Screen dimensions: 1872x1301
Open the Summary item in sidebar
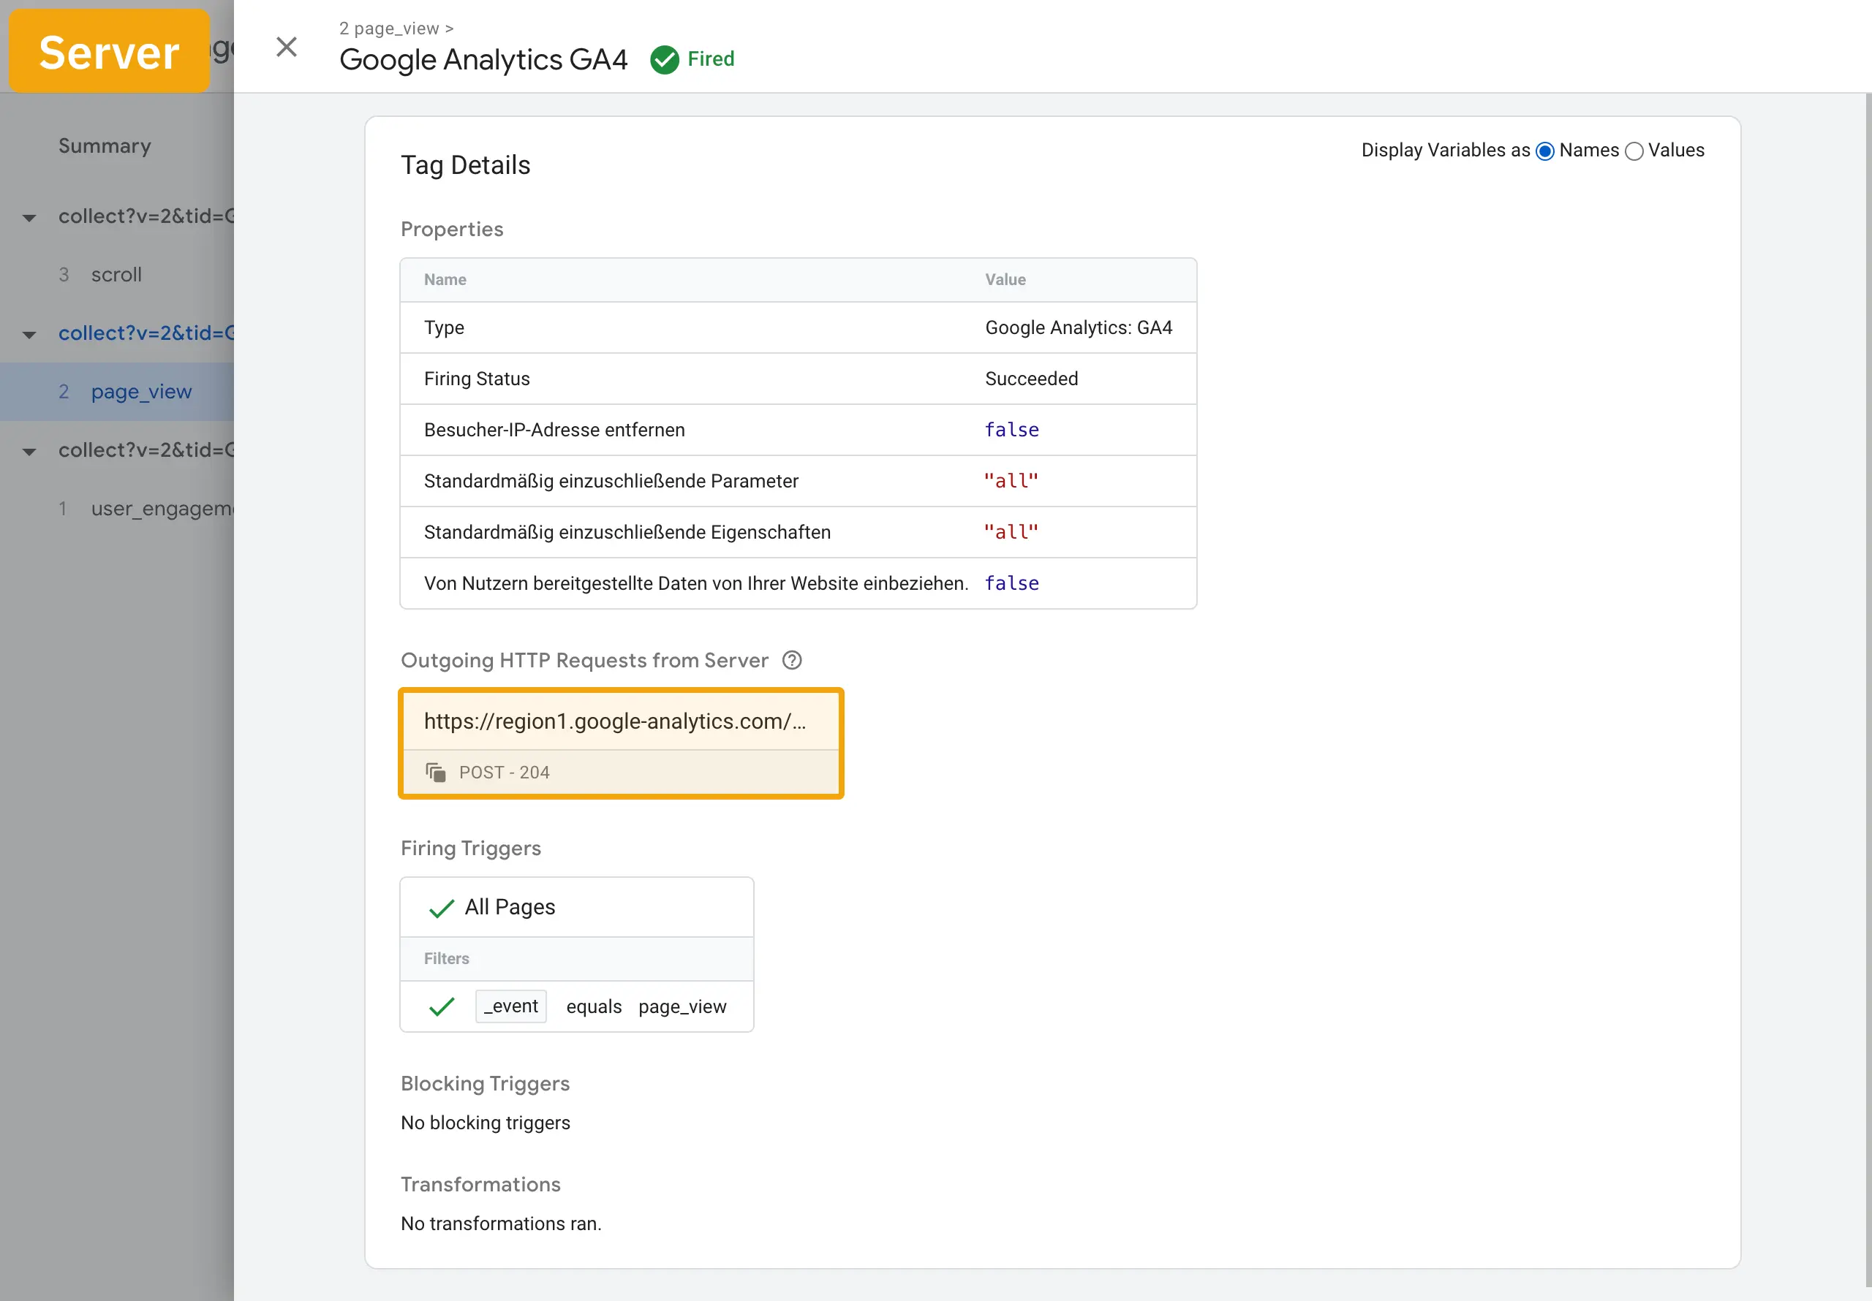(105, 146)
